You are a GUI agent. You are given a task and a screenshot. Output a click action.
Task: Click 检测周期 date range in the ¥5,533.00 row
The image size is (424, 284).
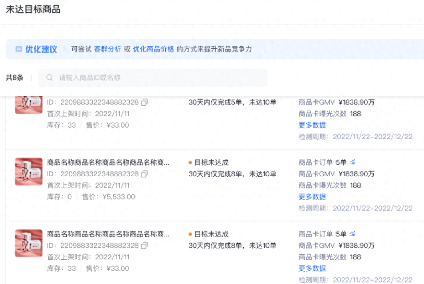point(356,208)
